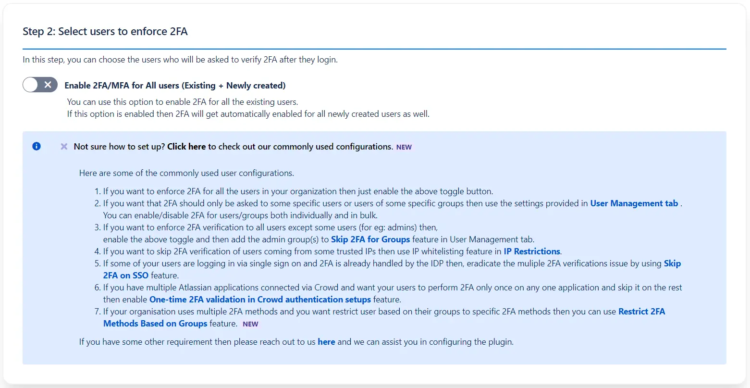Go to the IP Restrictions link
Viewport: 750px width, 388px height.
pyautogui.click(x=531, y=251)
